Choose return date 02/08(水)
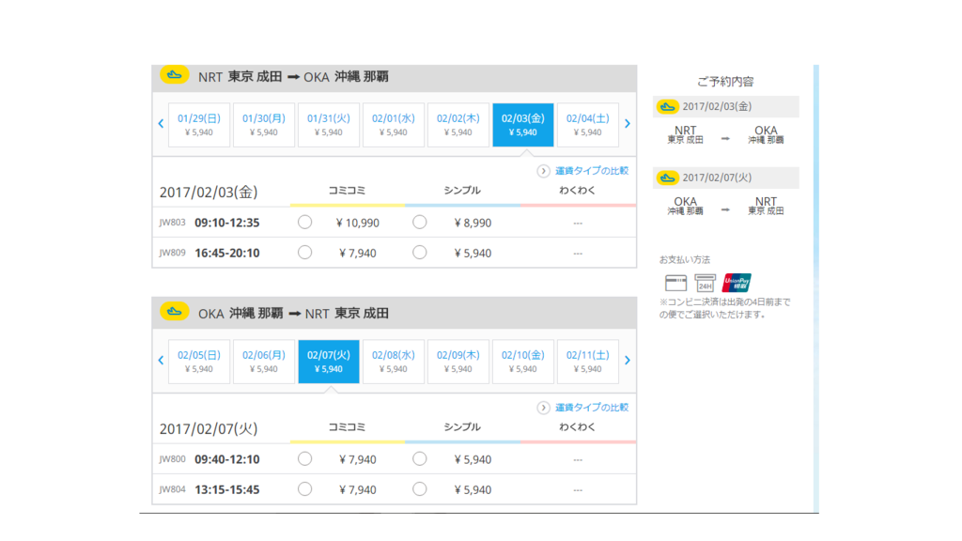The height and width of the screenshot is (541, 962). point(394,362)
